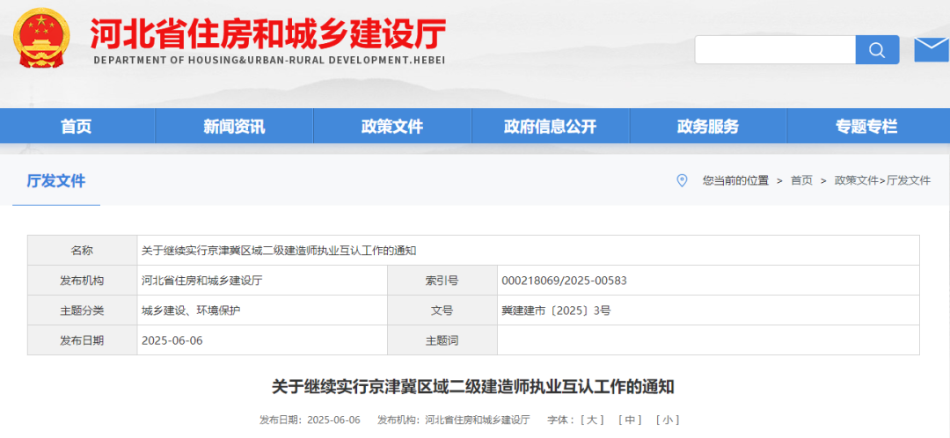Open the envelope mail icon
This screenshot has height=438, width=950.
tap(932, 49)
